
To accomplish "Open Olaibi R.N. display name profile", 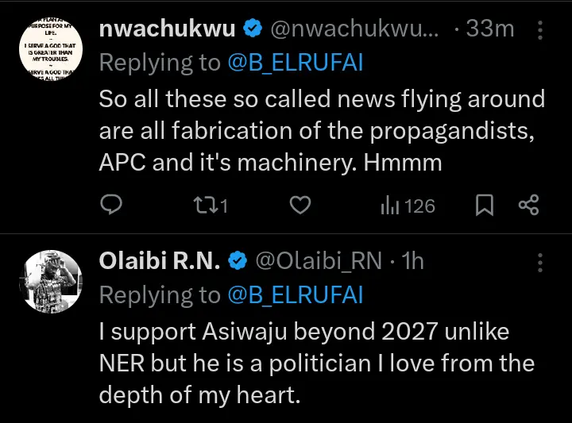I will tap(160, 260).
